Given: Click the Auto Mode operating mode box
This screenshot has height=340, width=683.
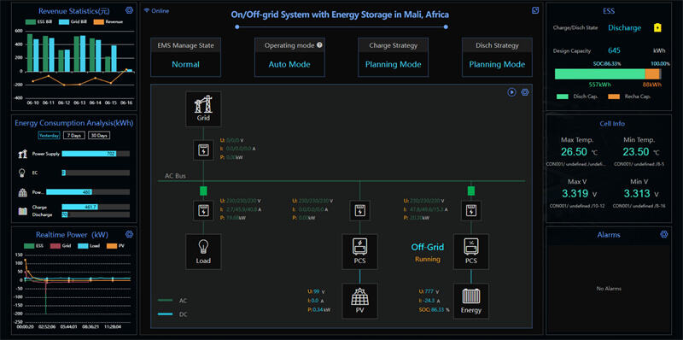Looking at the screenshot, I should pyautogui.click(x=289, y=57).
